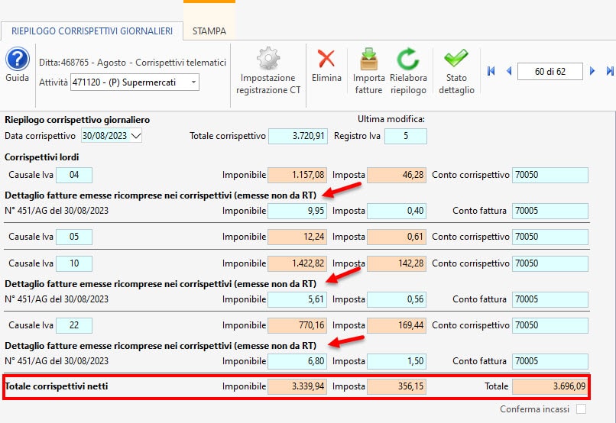Click the Causale Iva 22 field
Image resolution: width=616 pixels, height=423 pixels.
coord(74,325)
